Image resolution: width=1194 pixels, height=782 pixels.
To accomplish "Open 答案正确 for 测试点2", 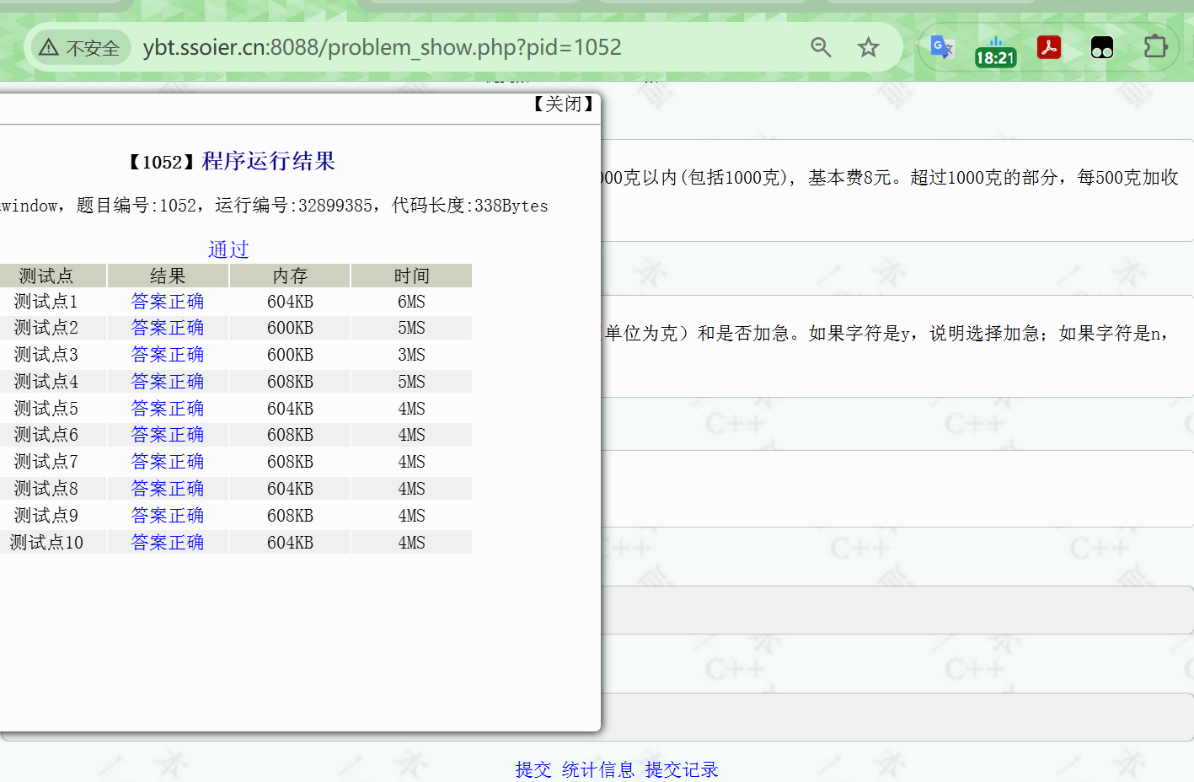I will coord(168,328).
